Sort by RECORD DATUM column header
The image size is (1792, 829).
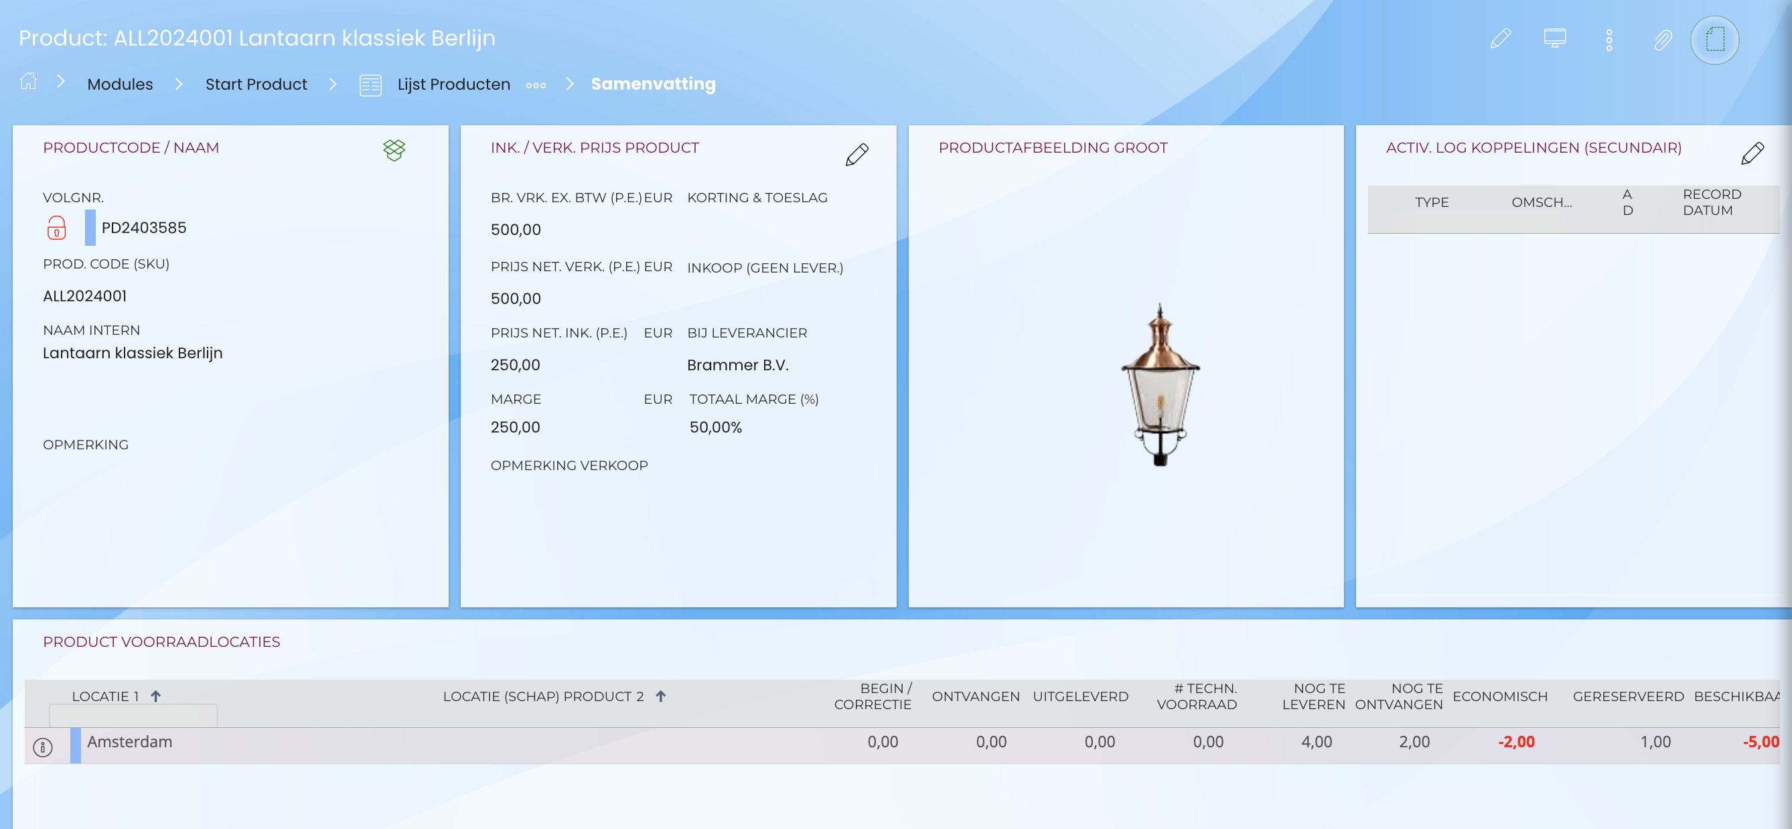(1711, 202)
